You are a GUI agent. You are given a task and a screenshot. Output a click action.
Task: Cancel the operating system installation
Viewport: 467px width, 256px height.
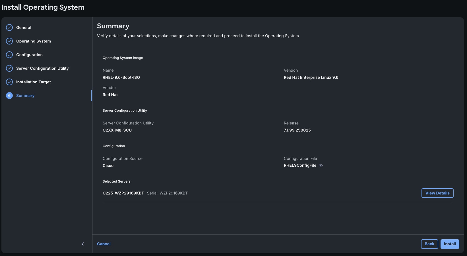[104, 244]
